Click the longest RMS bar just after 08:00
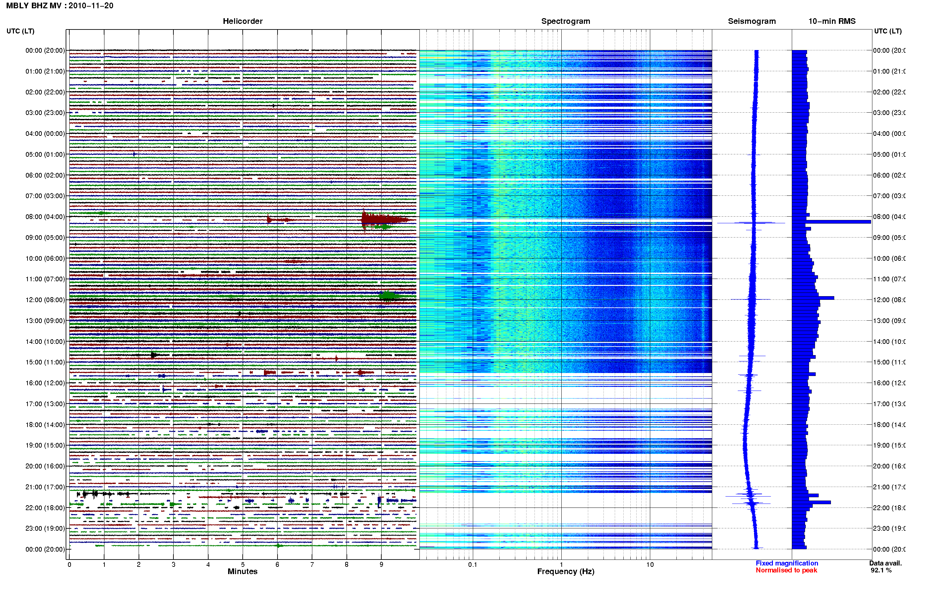Image resolution: width=943 pixels, height=589 pixels. 831,222
